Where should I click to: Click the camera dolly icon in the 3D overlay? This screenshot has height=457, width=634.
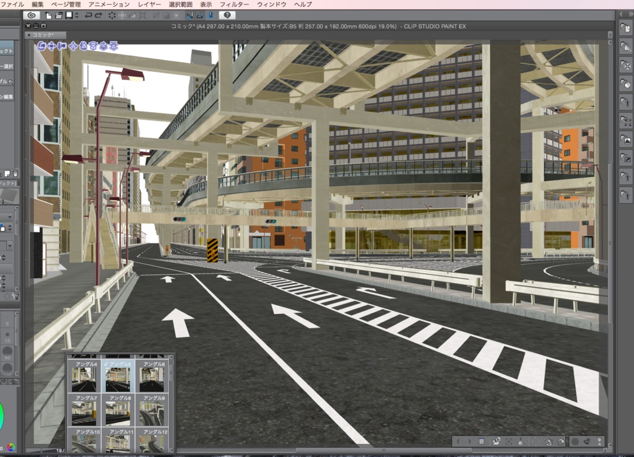[63, 45]
